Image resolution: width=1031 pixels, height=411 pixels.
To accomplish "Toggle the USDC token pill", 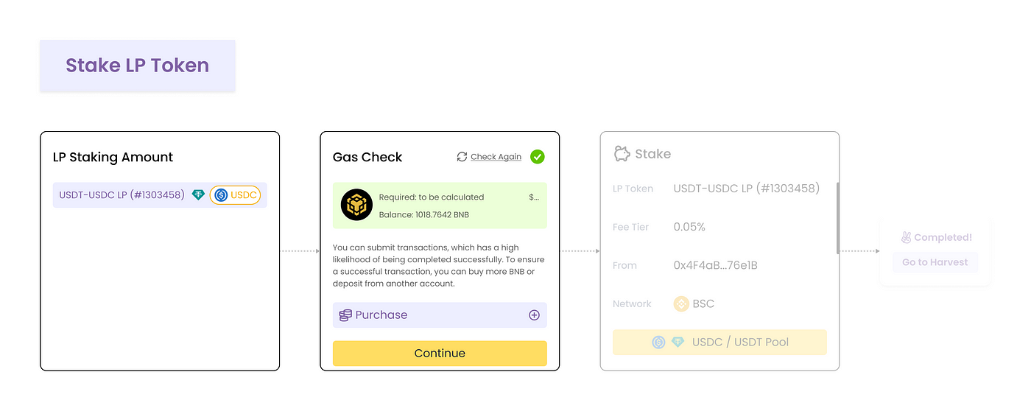I will click(235, 195).
